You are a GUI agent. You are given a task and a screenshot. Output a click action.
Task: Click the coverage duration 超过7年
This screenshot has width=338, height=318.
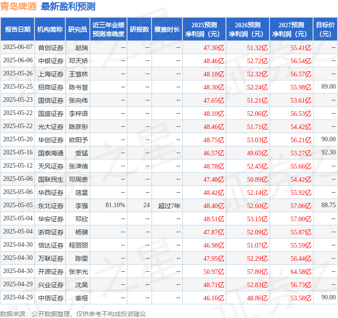(x=169, y=205)
